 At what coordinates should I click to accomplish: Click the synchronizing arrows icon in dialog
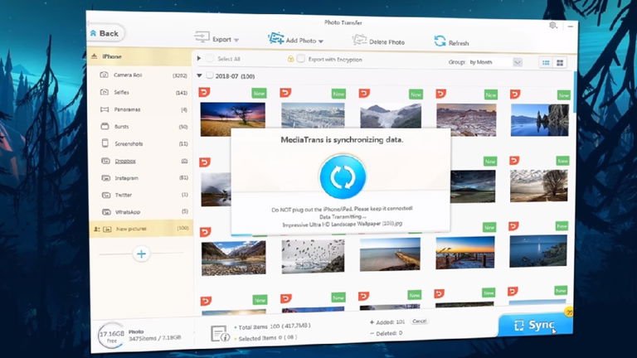[343, 177]
